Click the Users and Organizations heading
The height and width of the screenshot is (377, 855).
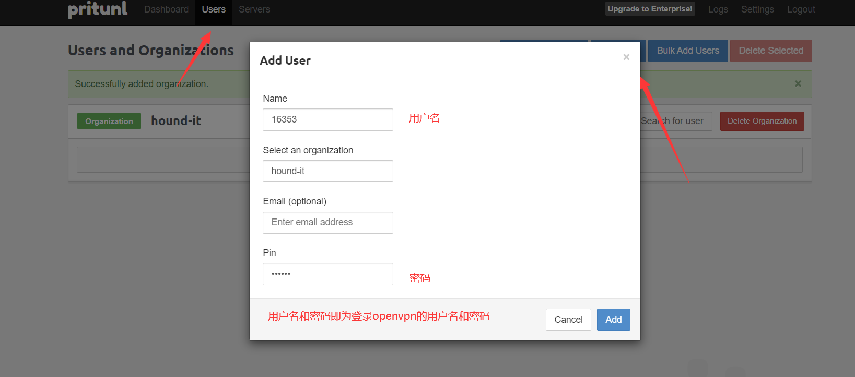click(x=151, y=50)
